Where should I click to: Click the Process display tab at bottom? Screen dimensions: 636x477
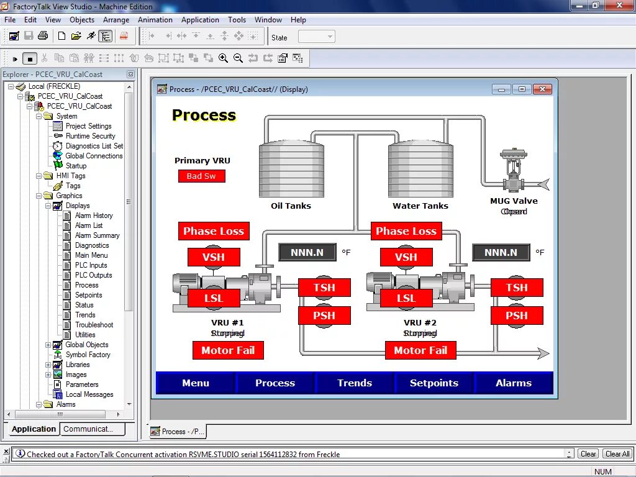coord(177,432)
